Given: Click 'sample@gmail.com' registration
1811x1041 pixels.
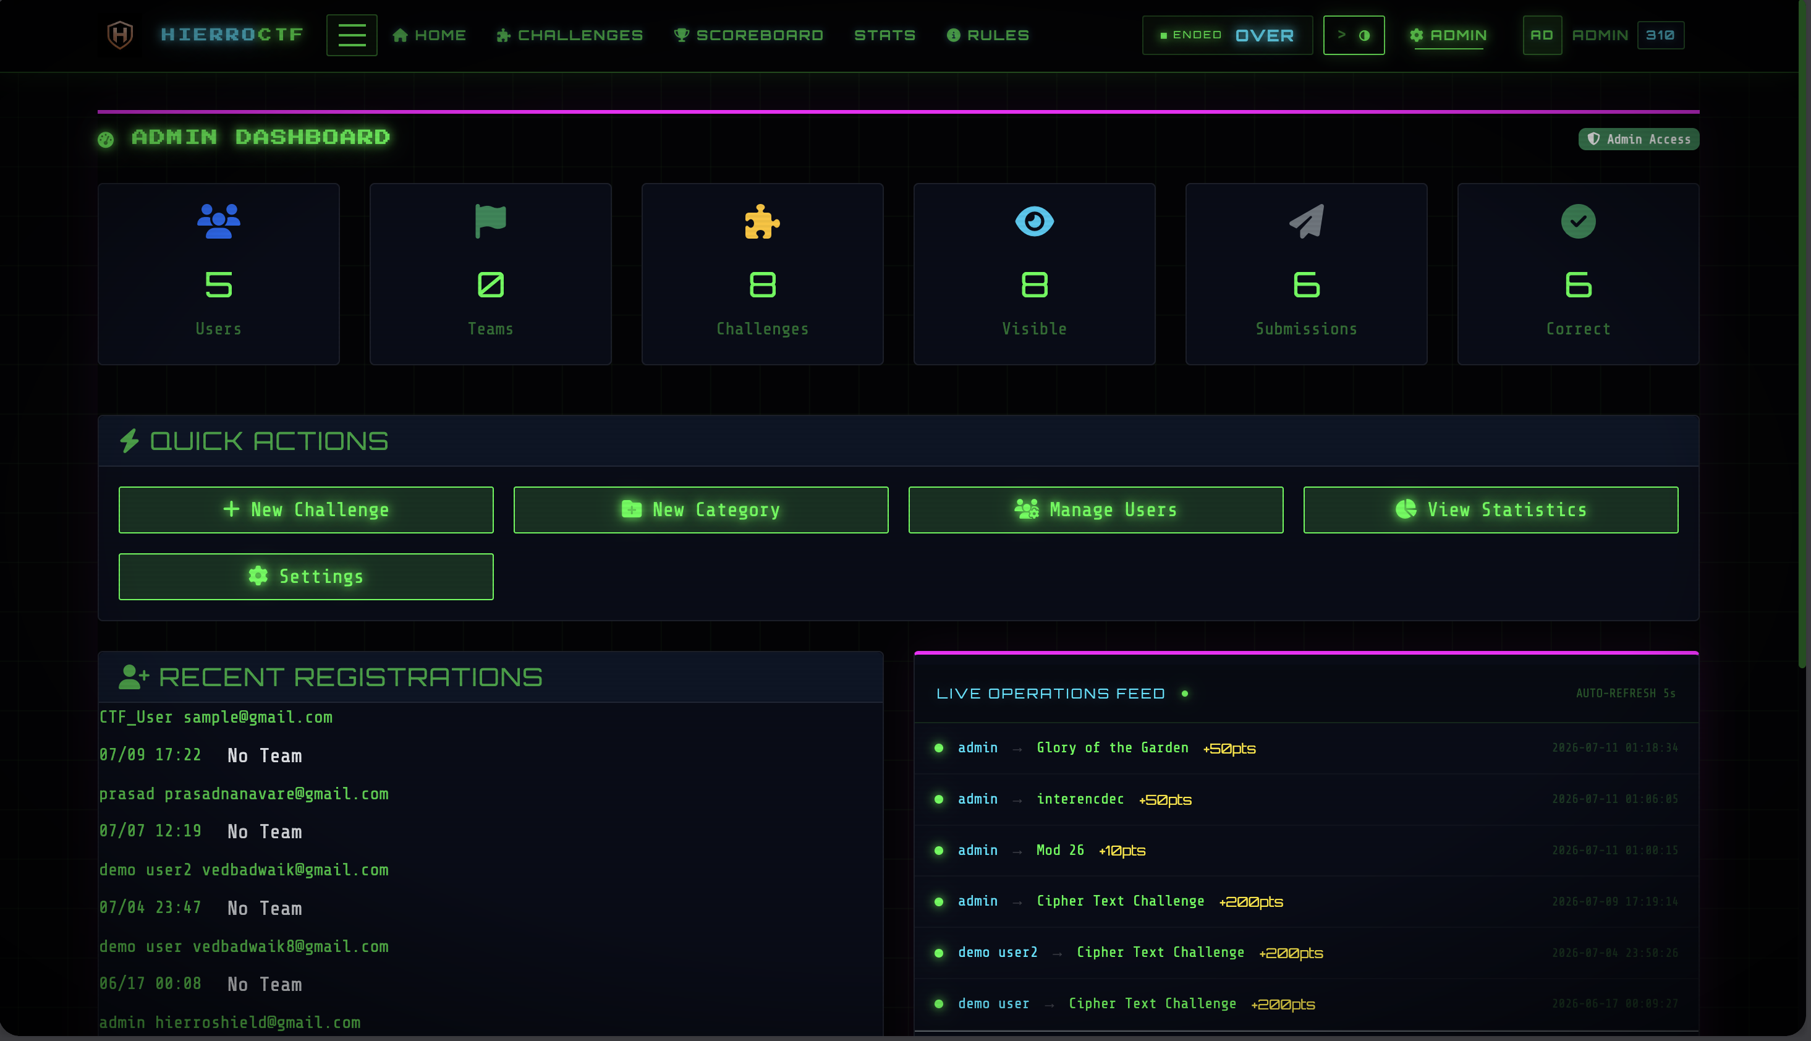Looking at the screenshot, I should pyautogui.click(x=258, y=717).
